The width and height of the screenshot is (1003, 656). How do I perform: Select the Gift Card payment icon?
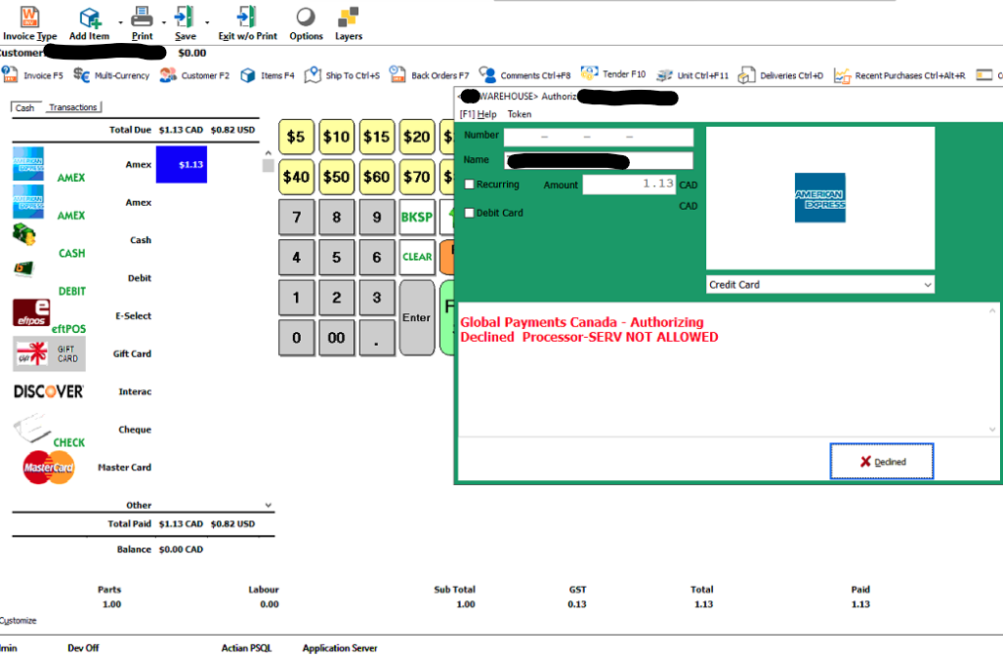(49, 353)
